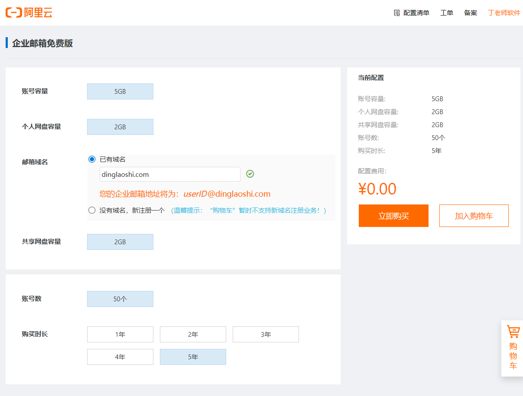Image resolution: width=523 pixels, height=396 pixels.
Task: Choose 5年 purchase duration
Action: click(x=193, y=357)
